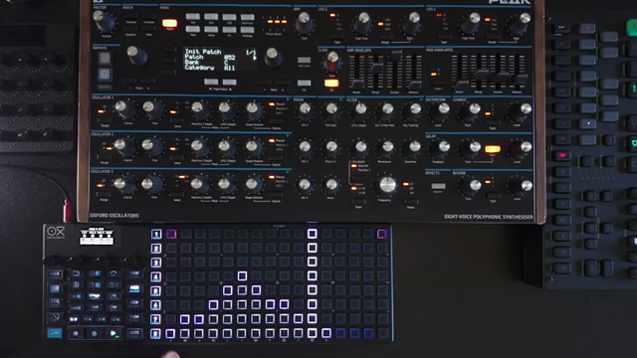Cycle the Oscillator 3 Source button
The image size is (637, 358).
[x=277, y=195]
